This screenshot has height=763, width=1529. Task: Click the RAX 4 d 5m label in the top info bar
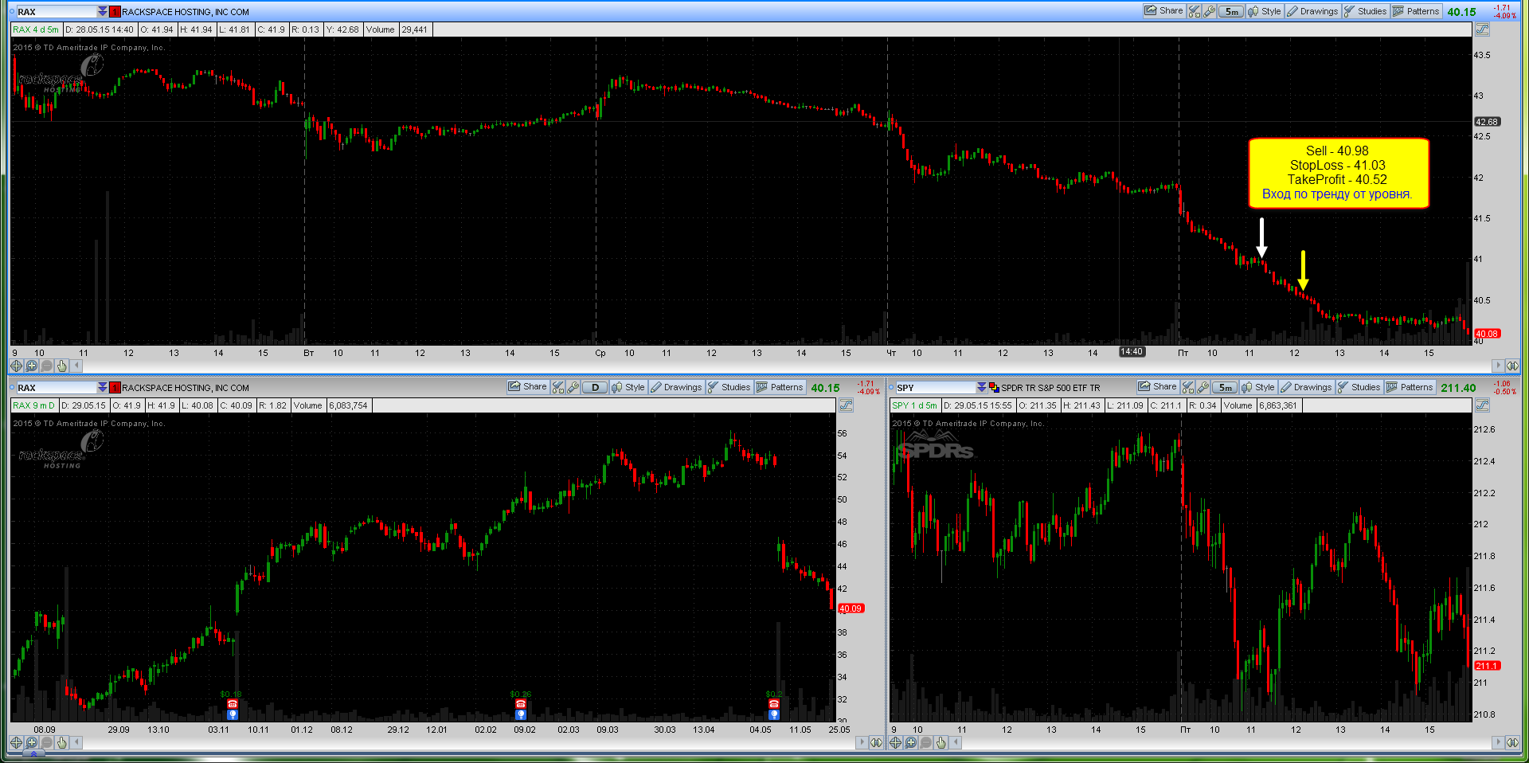[36, 29]
